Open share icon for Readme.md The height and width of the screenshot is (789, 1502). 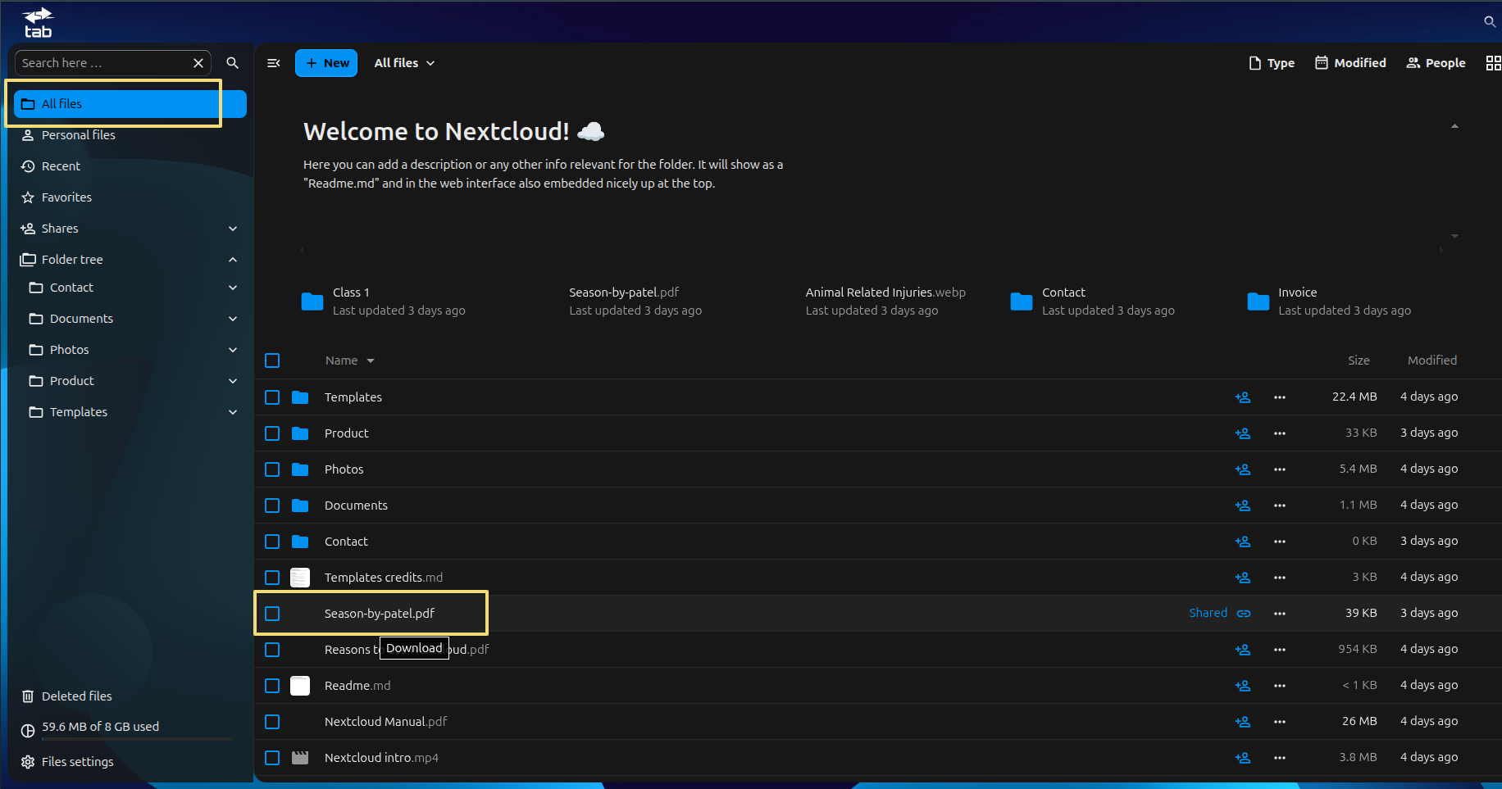point(1243,686)
